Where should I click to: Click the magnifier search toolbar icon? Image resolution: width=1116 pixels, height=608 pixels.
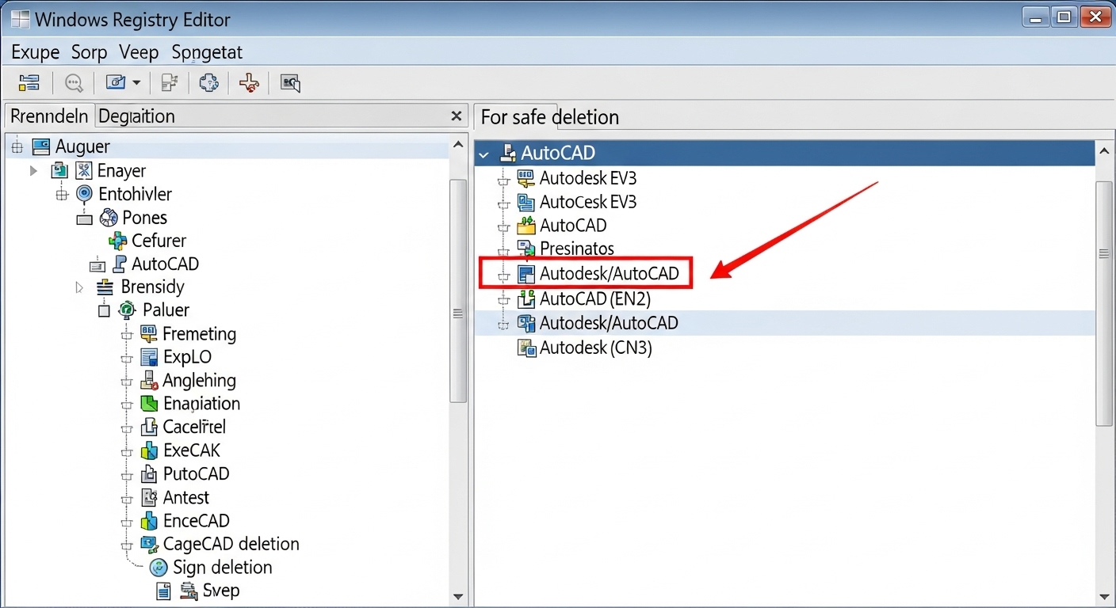pyautogui.click(x=74, y=82)
